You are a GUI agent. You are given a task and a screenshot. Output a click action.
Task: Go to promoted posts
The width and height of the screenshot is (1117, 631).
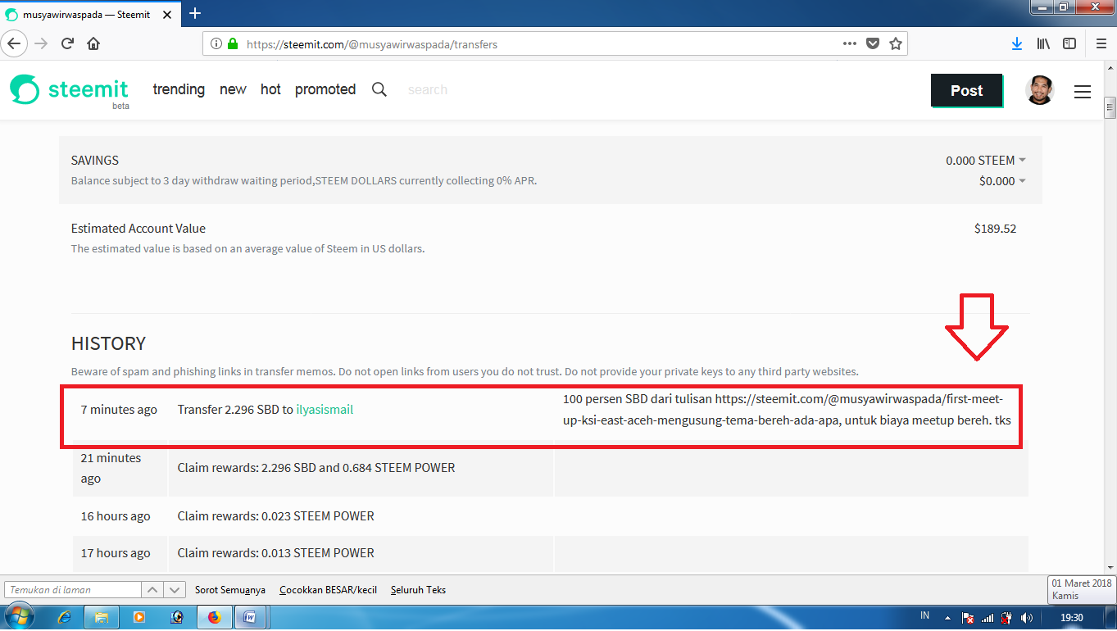pos(325,89)
